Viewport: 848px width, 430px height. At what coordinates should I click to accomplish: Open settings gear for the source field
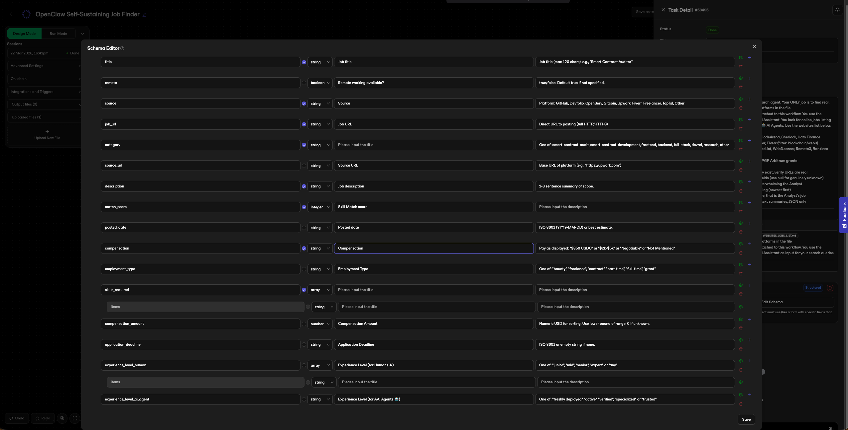pyautogui.click(x=741, y=99)
